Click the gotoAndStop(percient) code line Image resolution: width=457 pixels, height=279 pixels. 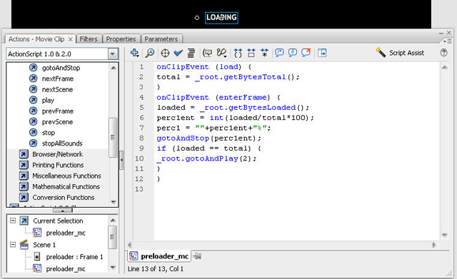tap(209, 138)
